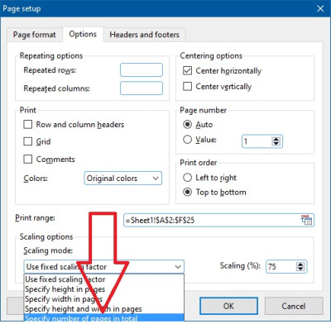Switch to the Options tab
Viewport: 331px width, 324px height.
83,34
